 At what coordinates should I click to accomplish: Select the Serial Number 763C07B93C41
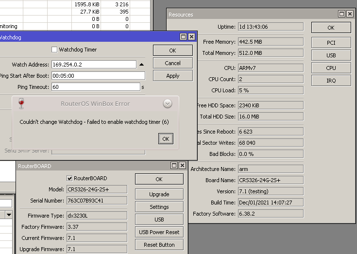pyautogui.click(x=97, y=200)
